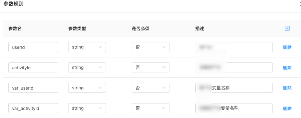Delete the activityId parameter row

(287, 68)
